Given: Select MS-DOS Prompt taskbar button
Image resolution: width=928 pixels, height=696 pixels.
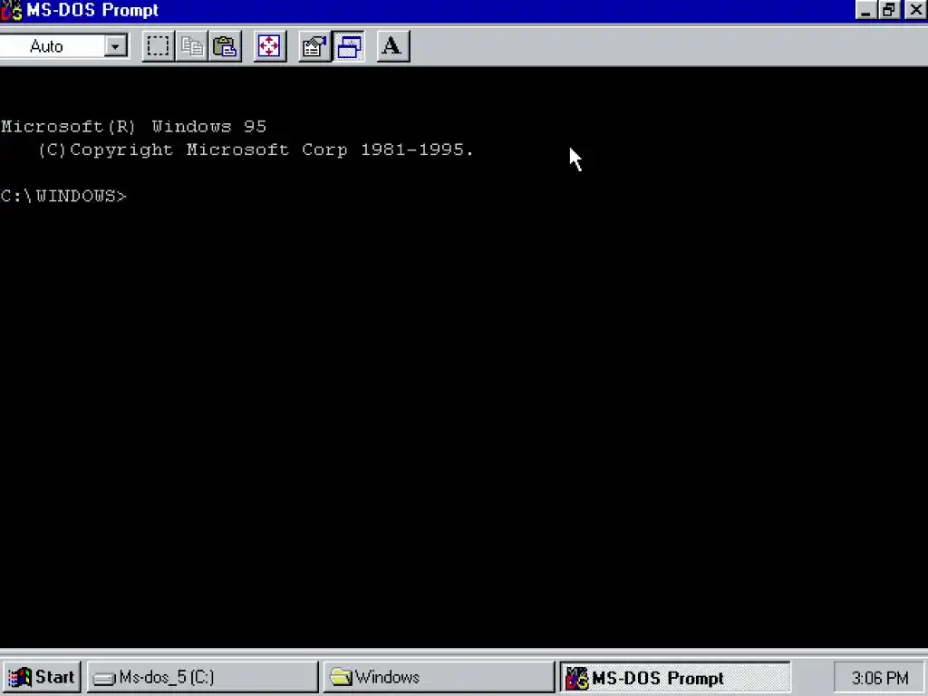Looking at the screenshot, I should (x=674, y=677).
